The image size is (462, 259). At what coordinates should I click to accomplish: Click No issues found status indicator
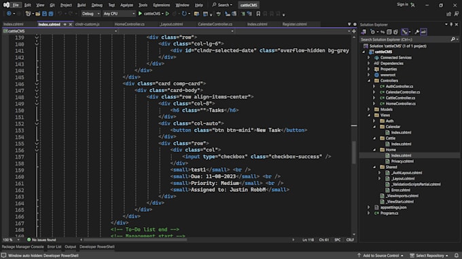pyautogui.click(x=41, y=240)
